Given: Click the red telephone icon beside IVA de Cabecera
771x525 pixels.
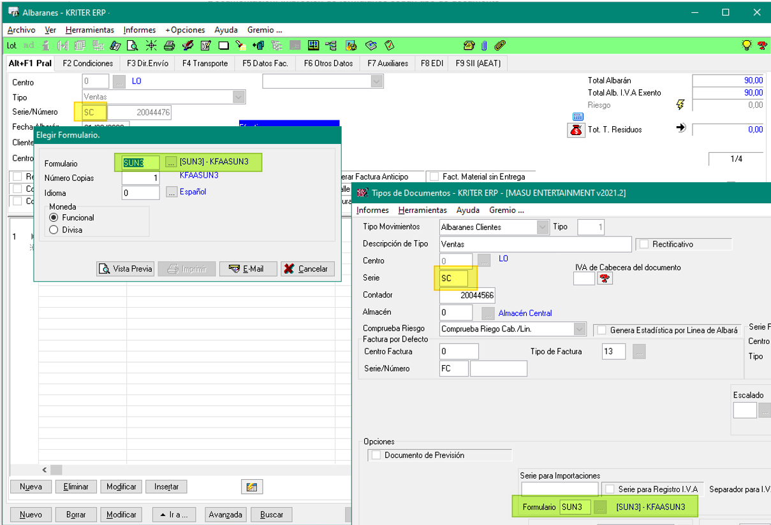Looking at the screenshot, I should click(605, 278).
